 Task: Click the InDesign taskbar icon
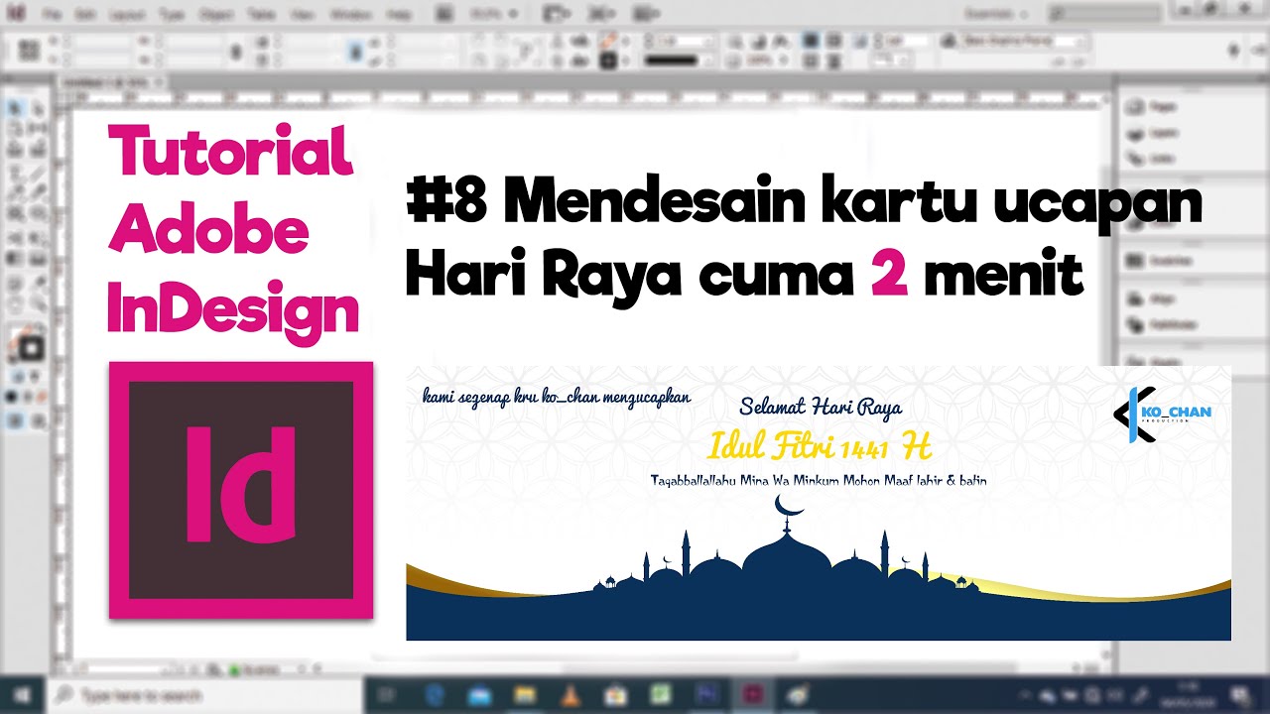pyautogui.click(x=754, y=694)
